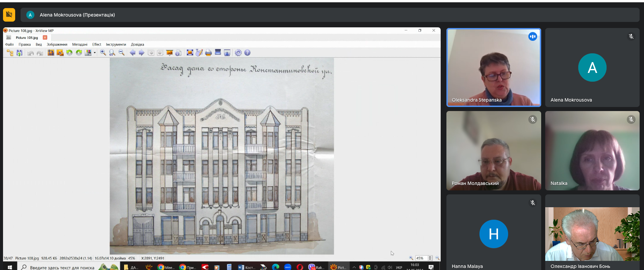Close the Picture 108.jpg tab
The height and width of the screenshot is (270, 644).
point(45,37)
